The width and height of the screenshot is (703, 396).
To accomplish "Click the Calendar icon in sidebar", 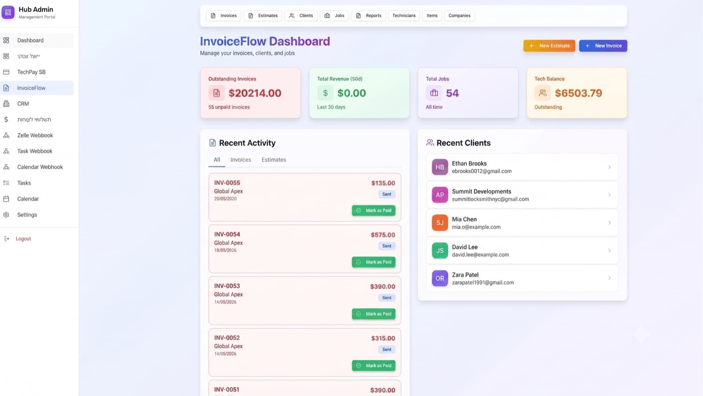I will [x=6, y=199].
